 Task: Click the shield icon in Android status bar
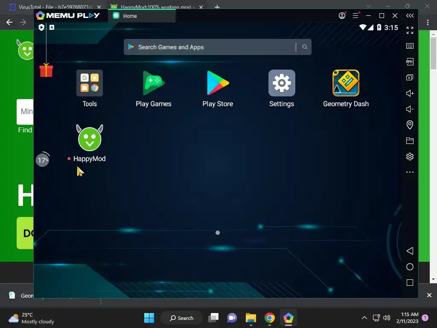click(41, 27)
